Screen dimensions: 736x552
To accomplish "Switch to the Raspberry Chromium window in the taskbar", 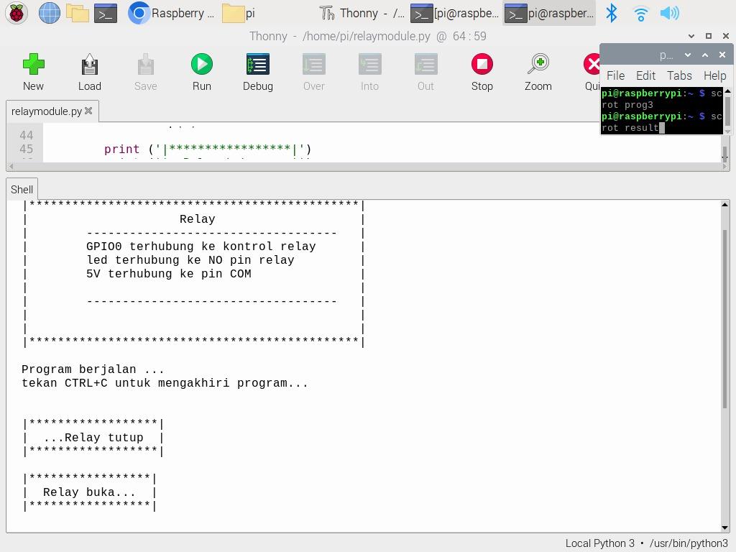I will tap(171, 13).
